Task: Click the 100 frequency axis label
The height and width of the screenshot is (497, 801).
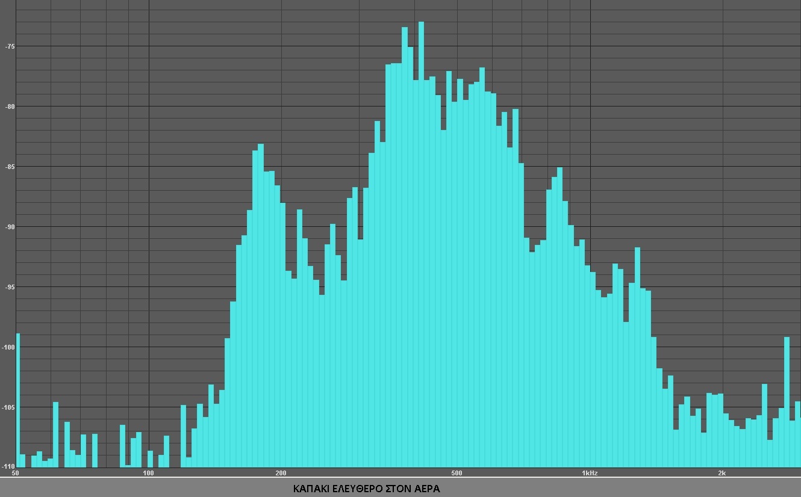Action: pos(148,473)
